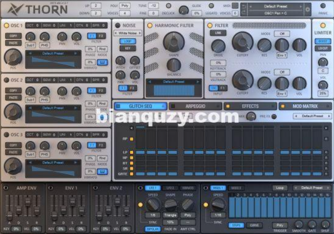Click the Panic button LED

click(323, 6)
